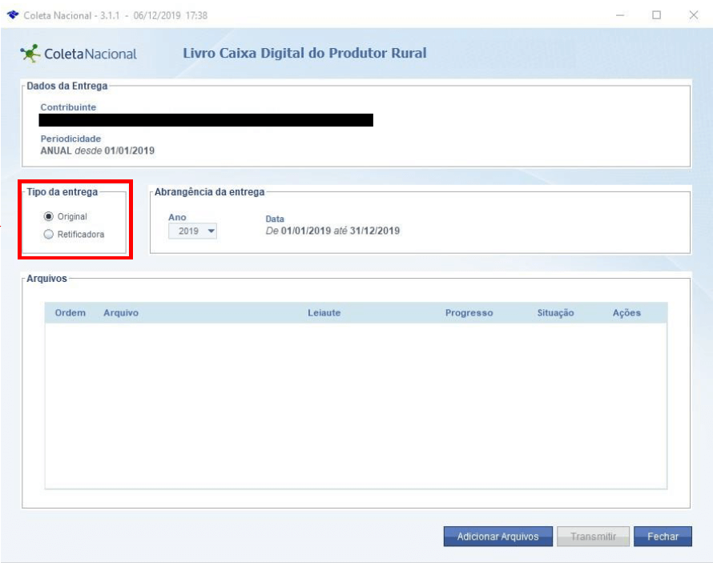Maximize the Coleta Nacional window
This screenshot has height=563, width=713.
click(657, 15)
